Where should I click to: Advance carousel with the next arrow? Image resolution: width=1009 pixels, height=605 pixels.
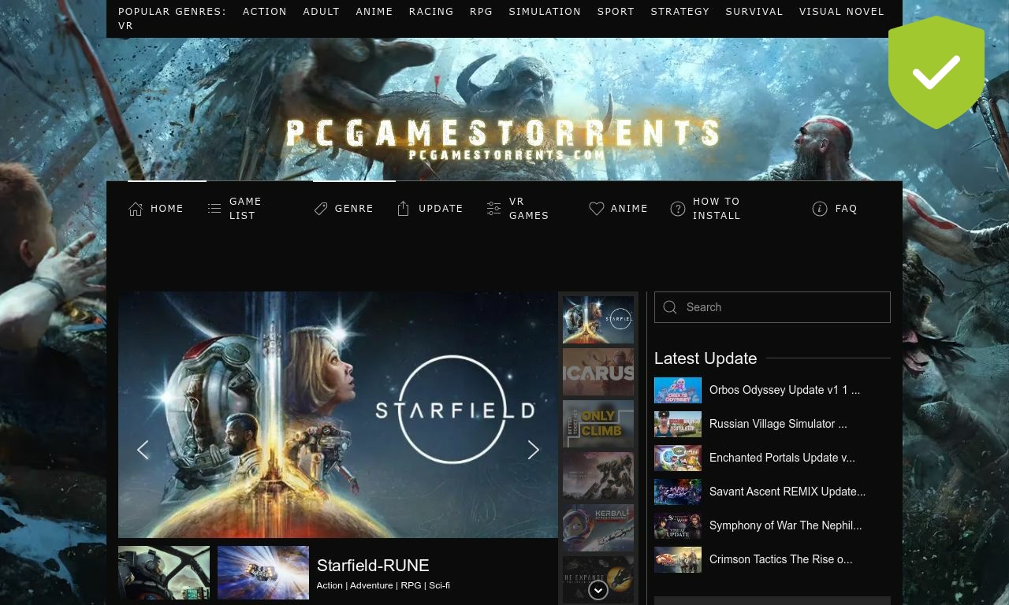(534, 450)
